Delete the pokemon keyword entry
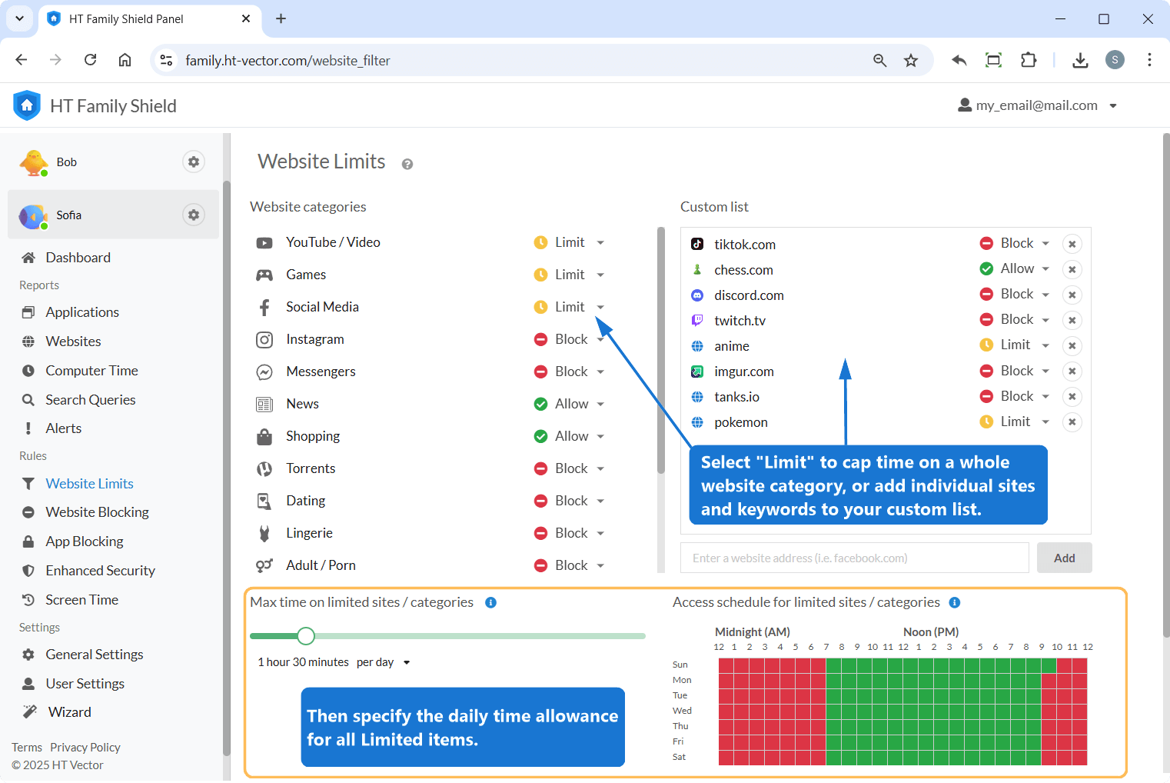The width and height of the screenshot is (1170, 783). click(1072, 421)
